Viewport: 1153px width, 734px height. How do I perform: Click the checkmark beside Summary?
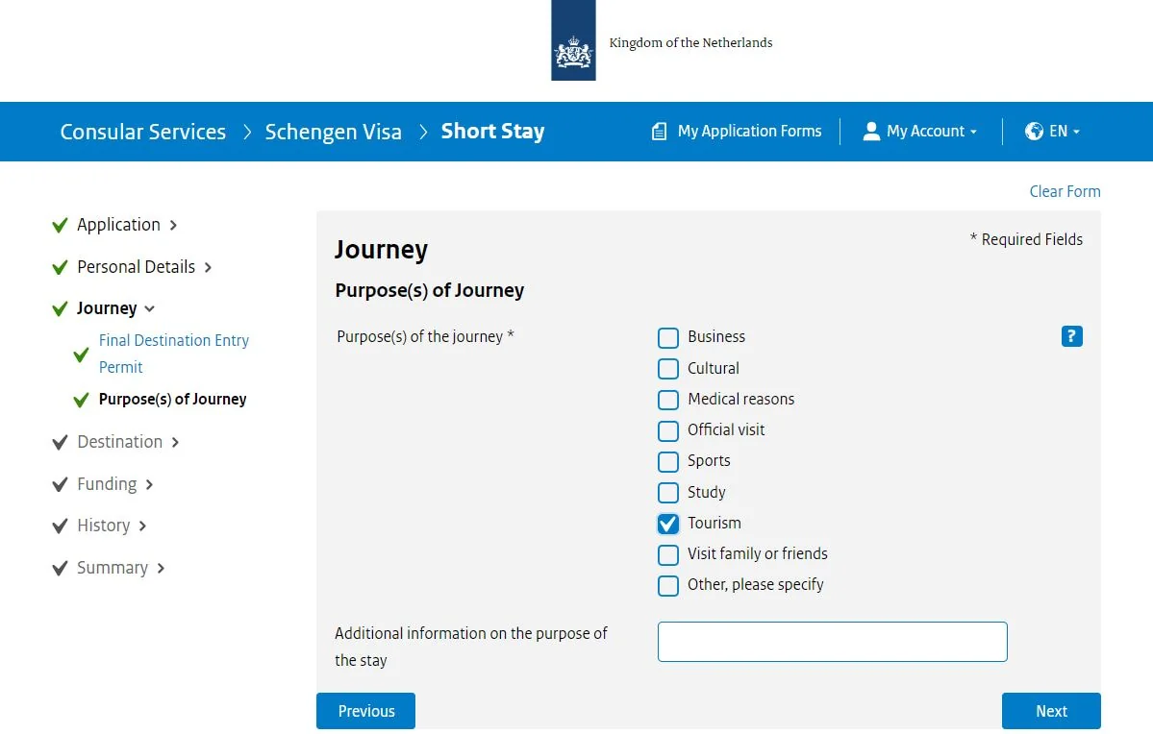coord(59,568)
